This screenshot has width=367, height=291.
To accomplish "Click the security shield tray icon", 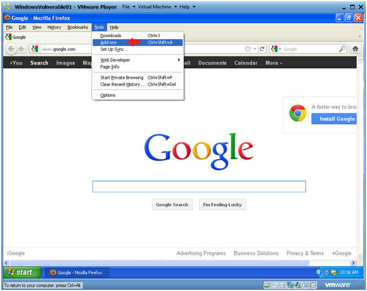I will [326, 272].
